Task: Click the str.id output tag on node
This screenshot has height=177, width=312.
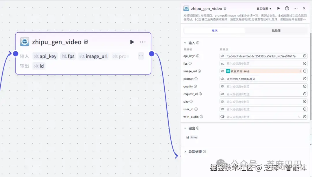Action: pyautogui.click(x=39, y=66)
